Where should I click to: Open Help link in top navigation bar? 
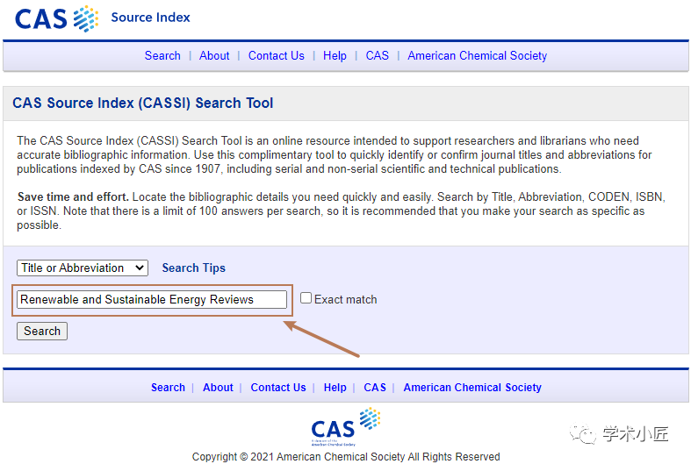[335, 56]
